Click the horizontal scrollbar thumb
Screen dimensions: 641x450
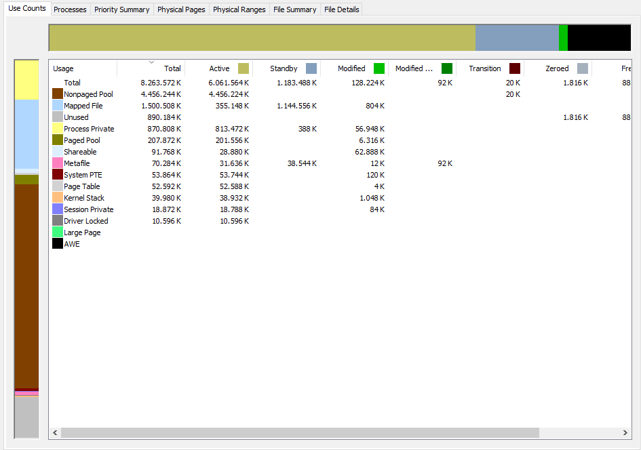(x=300, y=432)
